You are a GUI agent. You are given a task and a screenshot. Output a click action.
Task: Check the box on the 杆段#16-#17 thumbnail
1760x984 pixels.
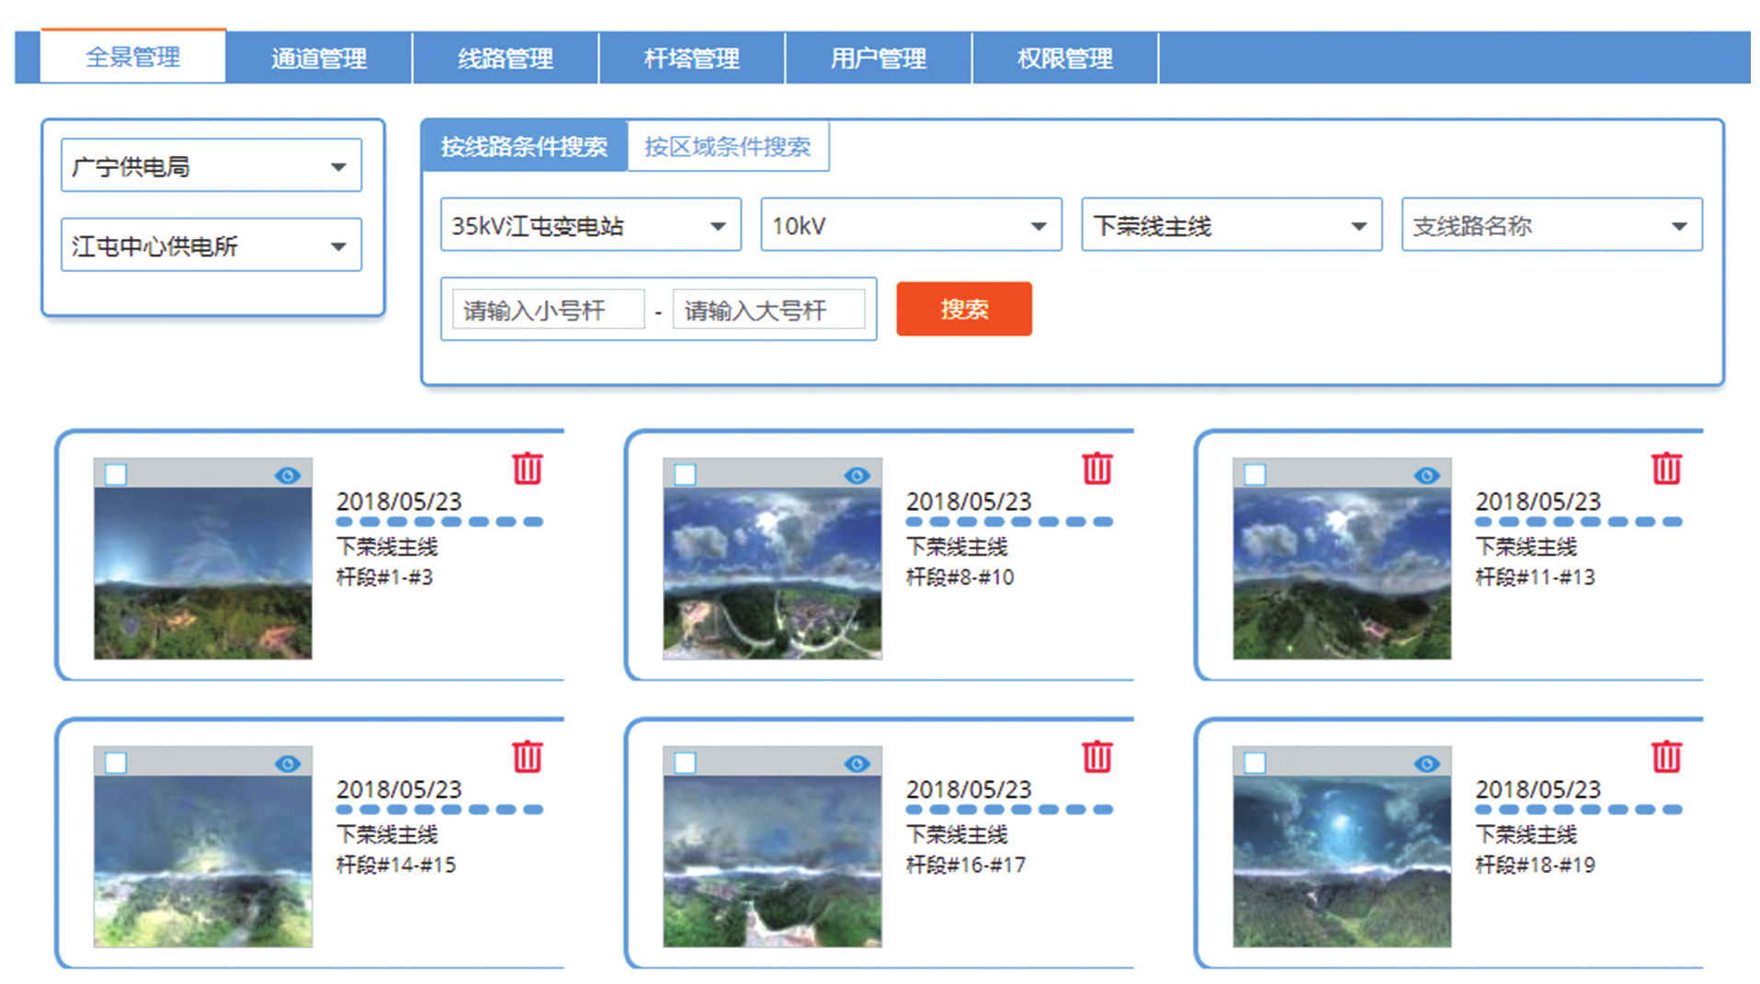(x=686, y=763)
